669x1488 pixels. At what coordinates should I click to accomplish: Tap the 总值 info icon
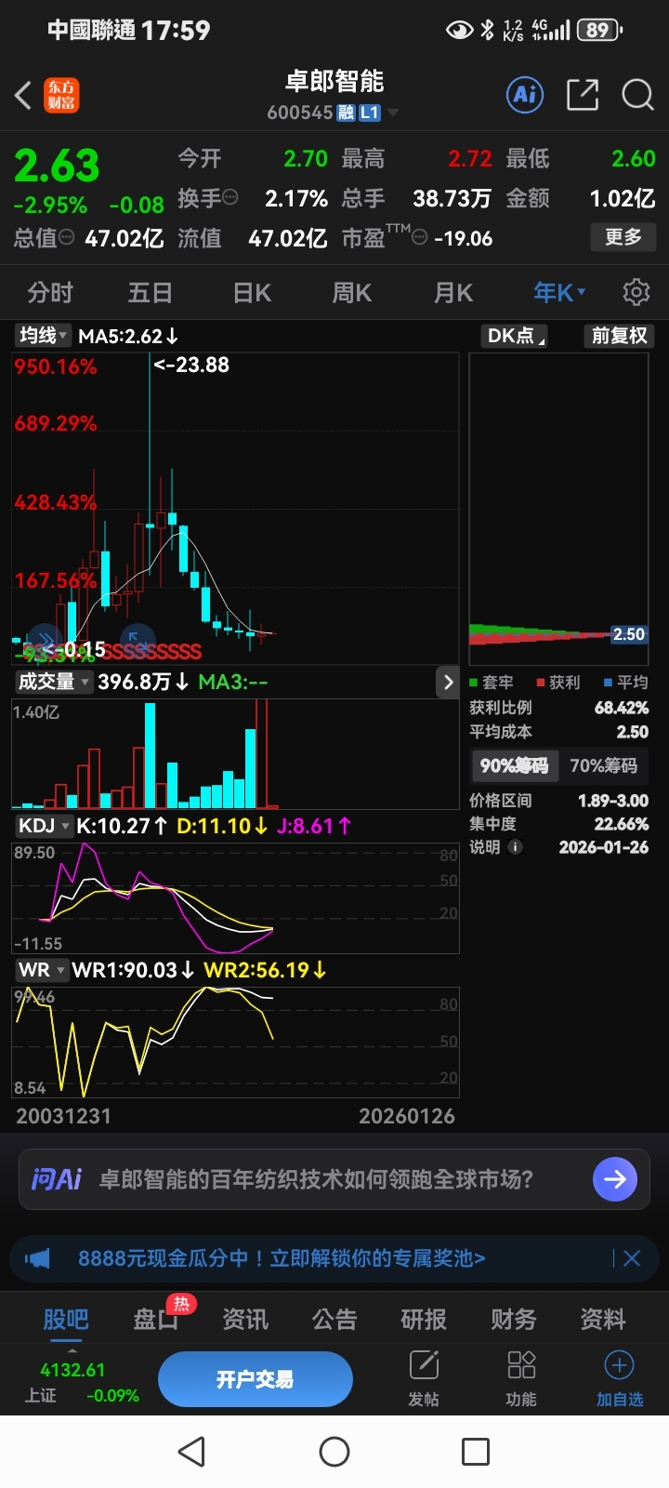(67, 237)
